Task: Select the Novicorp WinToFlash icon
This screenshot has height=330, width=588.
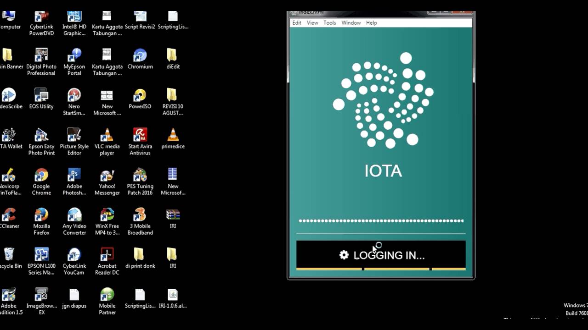Action: pyautogui.click(x=9, y=181)
